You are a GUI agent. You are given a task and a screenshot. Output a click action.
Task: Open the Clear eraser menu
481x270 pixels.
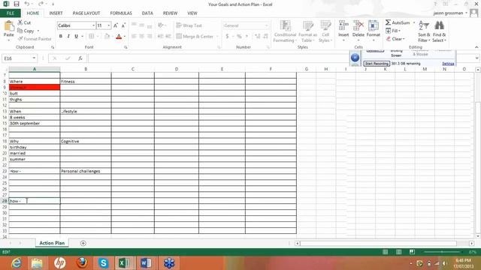395,39
